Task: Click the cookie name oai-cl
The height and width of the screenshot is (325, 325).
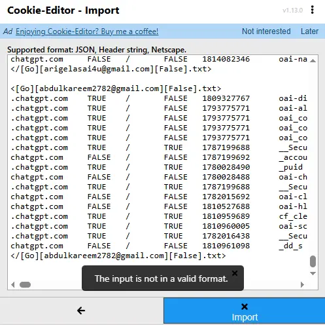Action: click(x=293, y=197)
